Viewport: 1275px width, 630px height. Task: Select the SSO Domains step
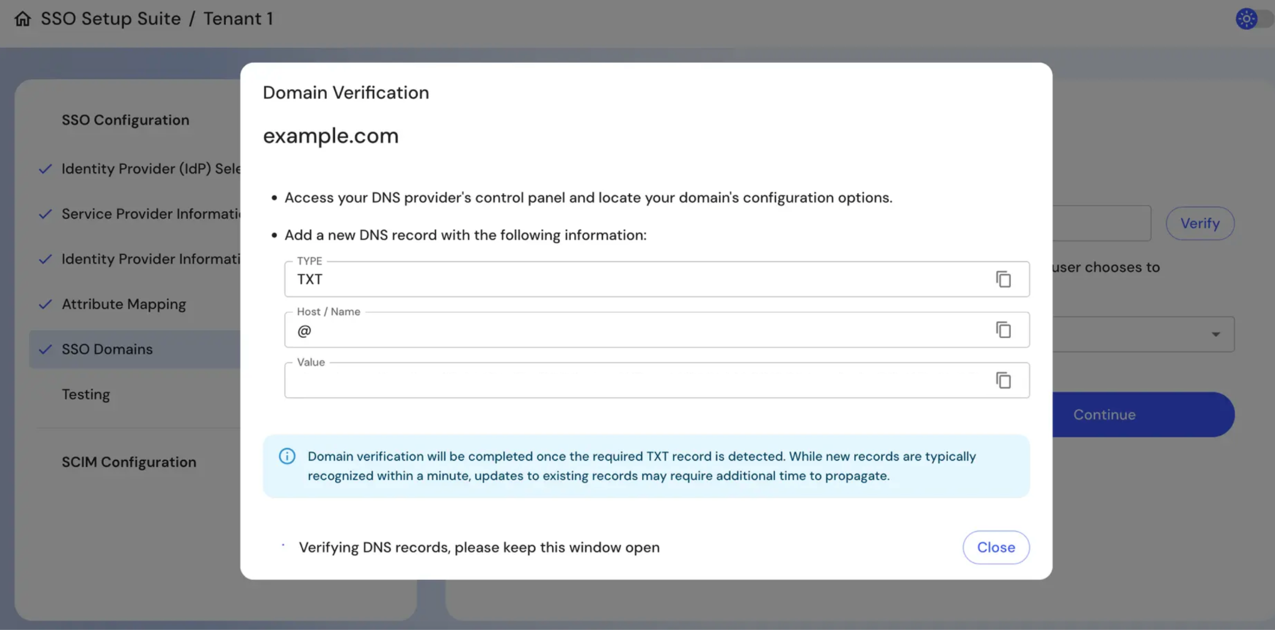pyautogui.click(x=107, y=349)
